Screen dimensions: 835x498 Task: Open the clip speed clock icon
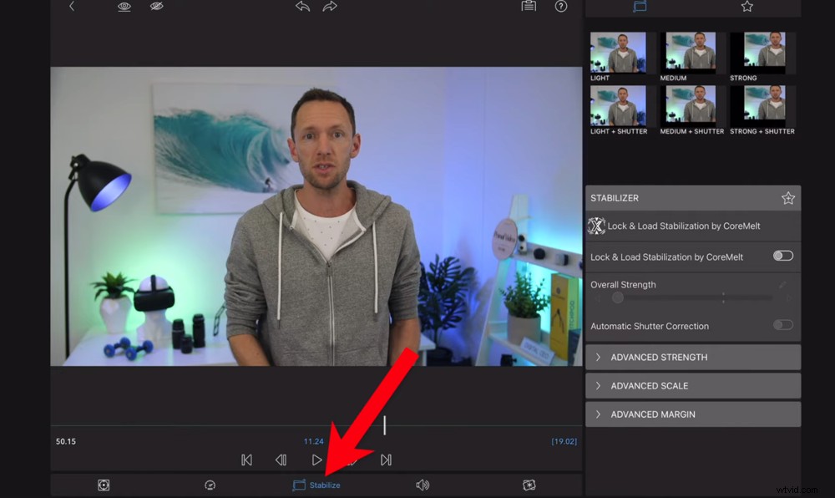[x=210, y=485]
